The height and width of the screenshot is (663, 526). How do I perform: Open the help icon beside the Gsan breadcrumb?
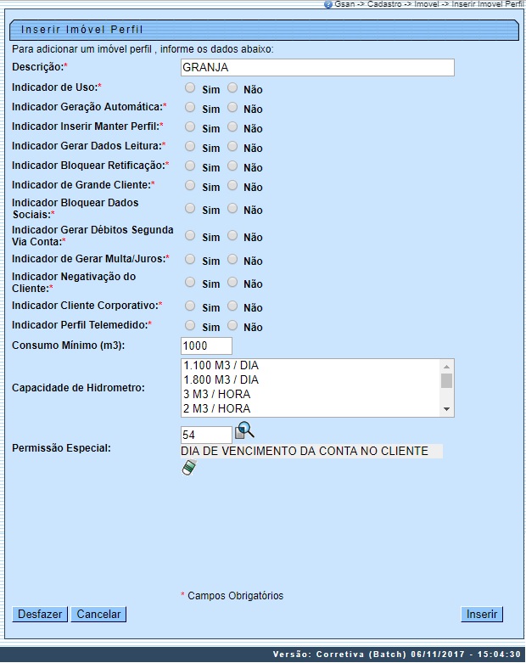[x=328, y=4]
